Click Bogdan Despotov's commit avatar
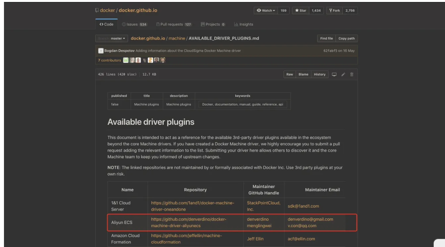This screenshot has height=247, width=445. 101,51
